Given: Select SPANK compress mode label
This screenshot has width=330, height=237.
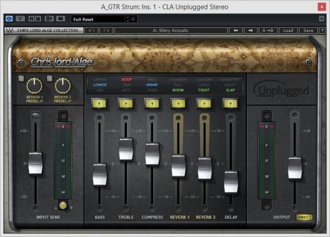Looking at the screenshot, I should [x=152, y=85].
